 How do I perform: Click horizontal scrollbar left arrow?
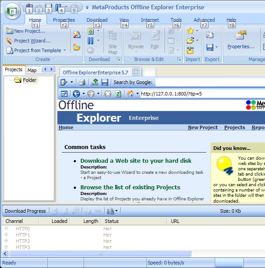click(x=5, y=254)
